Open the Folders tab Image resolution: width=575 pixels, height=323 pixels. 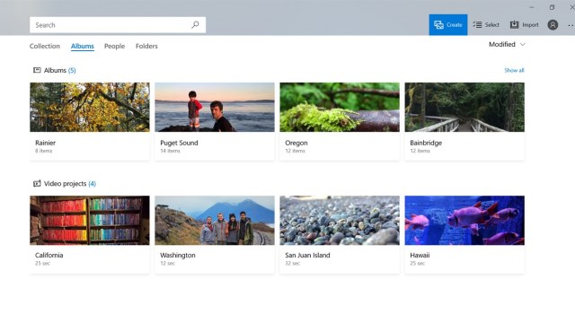coord(146,46)
